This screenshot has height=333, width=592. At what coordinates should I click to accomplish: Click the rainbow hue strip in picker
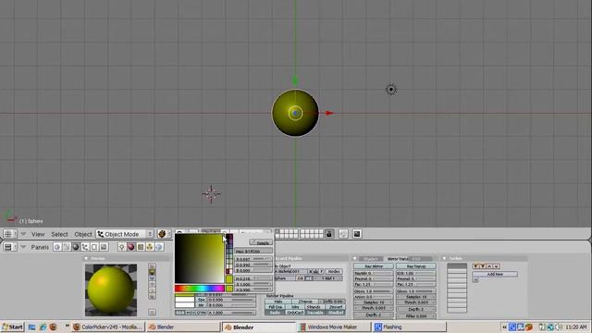[x=200, y=289]
